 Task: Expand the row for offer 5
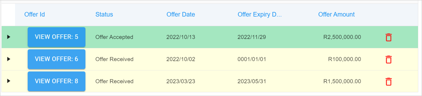9,37
